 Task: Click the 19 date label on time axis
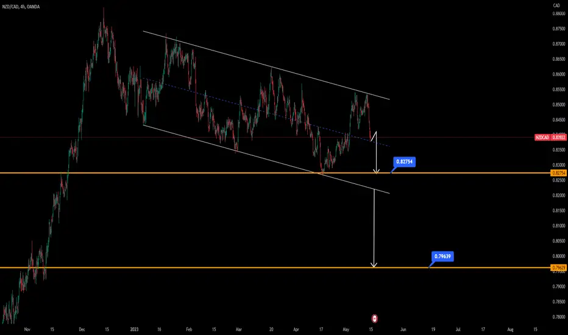[x=433, y=330]
